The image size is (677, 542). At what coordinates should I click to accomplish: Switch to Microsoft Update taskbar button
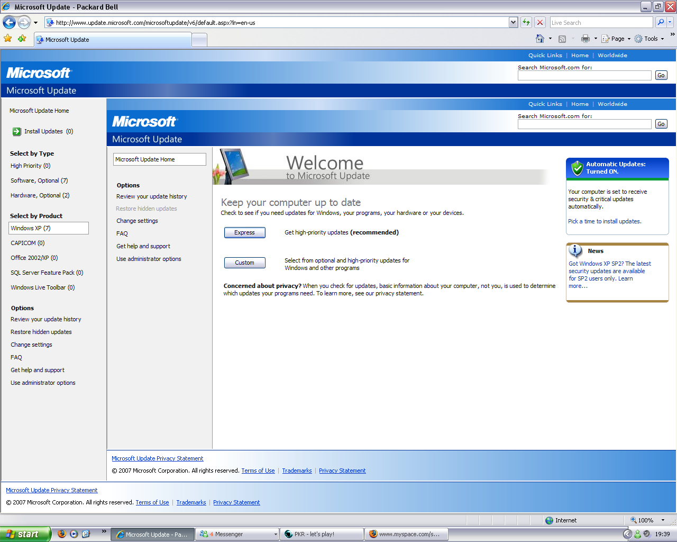coord(152,535)
